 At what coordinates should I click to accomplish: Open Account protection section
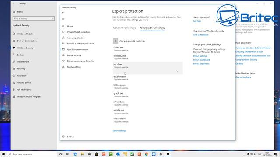[76, 38]
